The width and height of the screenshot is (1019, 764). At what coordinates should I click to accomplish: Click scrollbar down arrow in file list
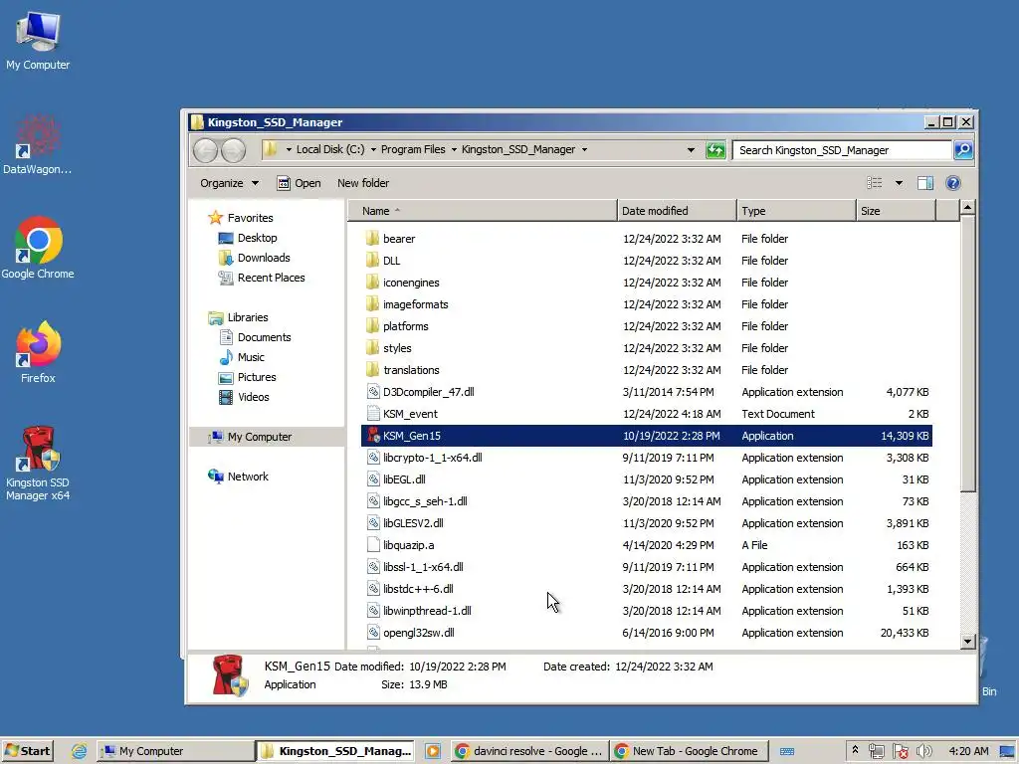point(967,642)
